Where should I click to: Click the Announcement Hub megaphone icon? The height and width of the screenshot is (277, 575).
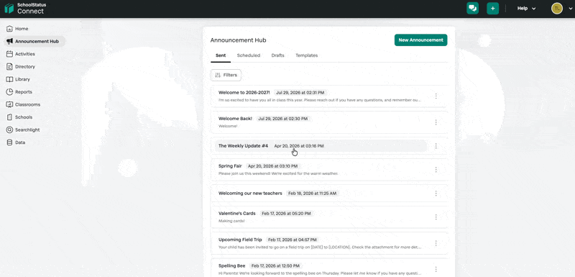9,42
